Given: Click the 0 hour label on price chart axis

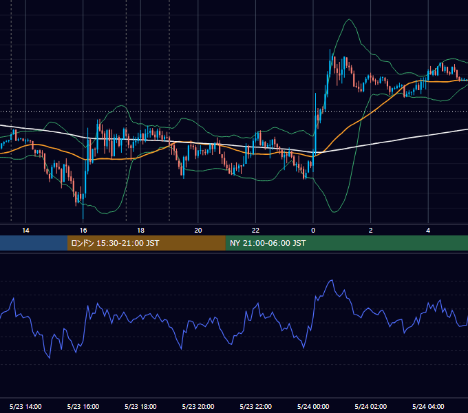Looking at the screenshot, I should pyautogui.click(x=313, y=231).
